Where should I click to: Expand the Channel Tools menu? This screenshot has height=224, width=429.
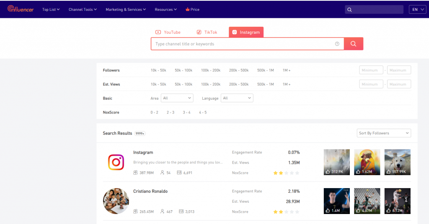coord(83,10)
